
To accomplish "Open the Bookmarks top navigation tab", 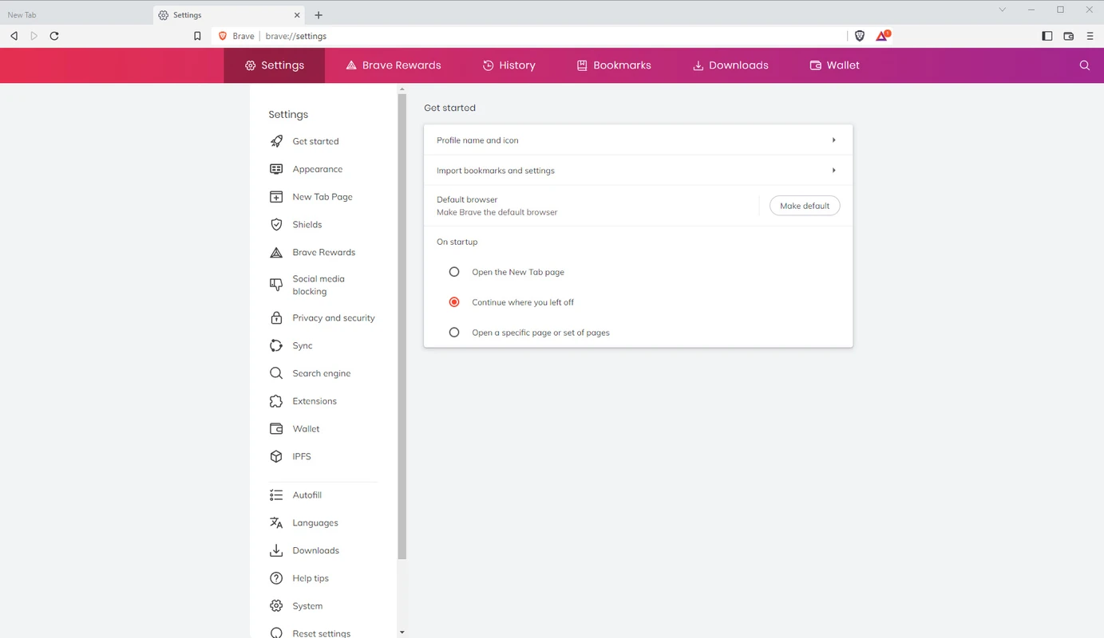I will tap(614, 65).
